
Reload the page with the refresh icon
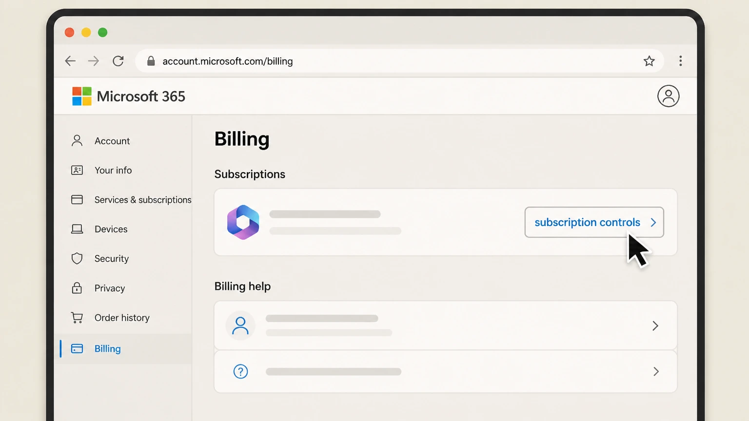[118, 61]
